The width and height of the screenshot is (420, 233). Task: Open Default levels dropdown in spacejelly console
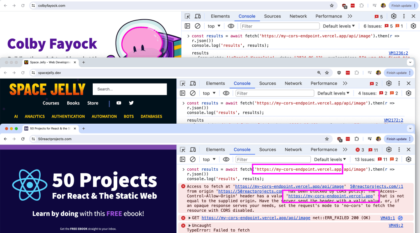pyautogui.click(x=333, y=93)
